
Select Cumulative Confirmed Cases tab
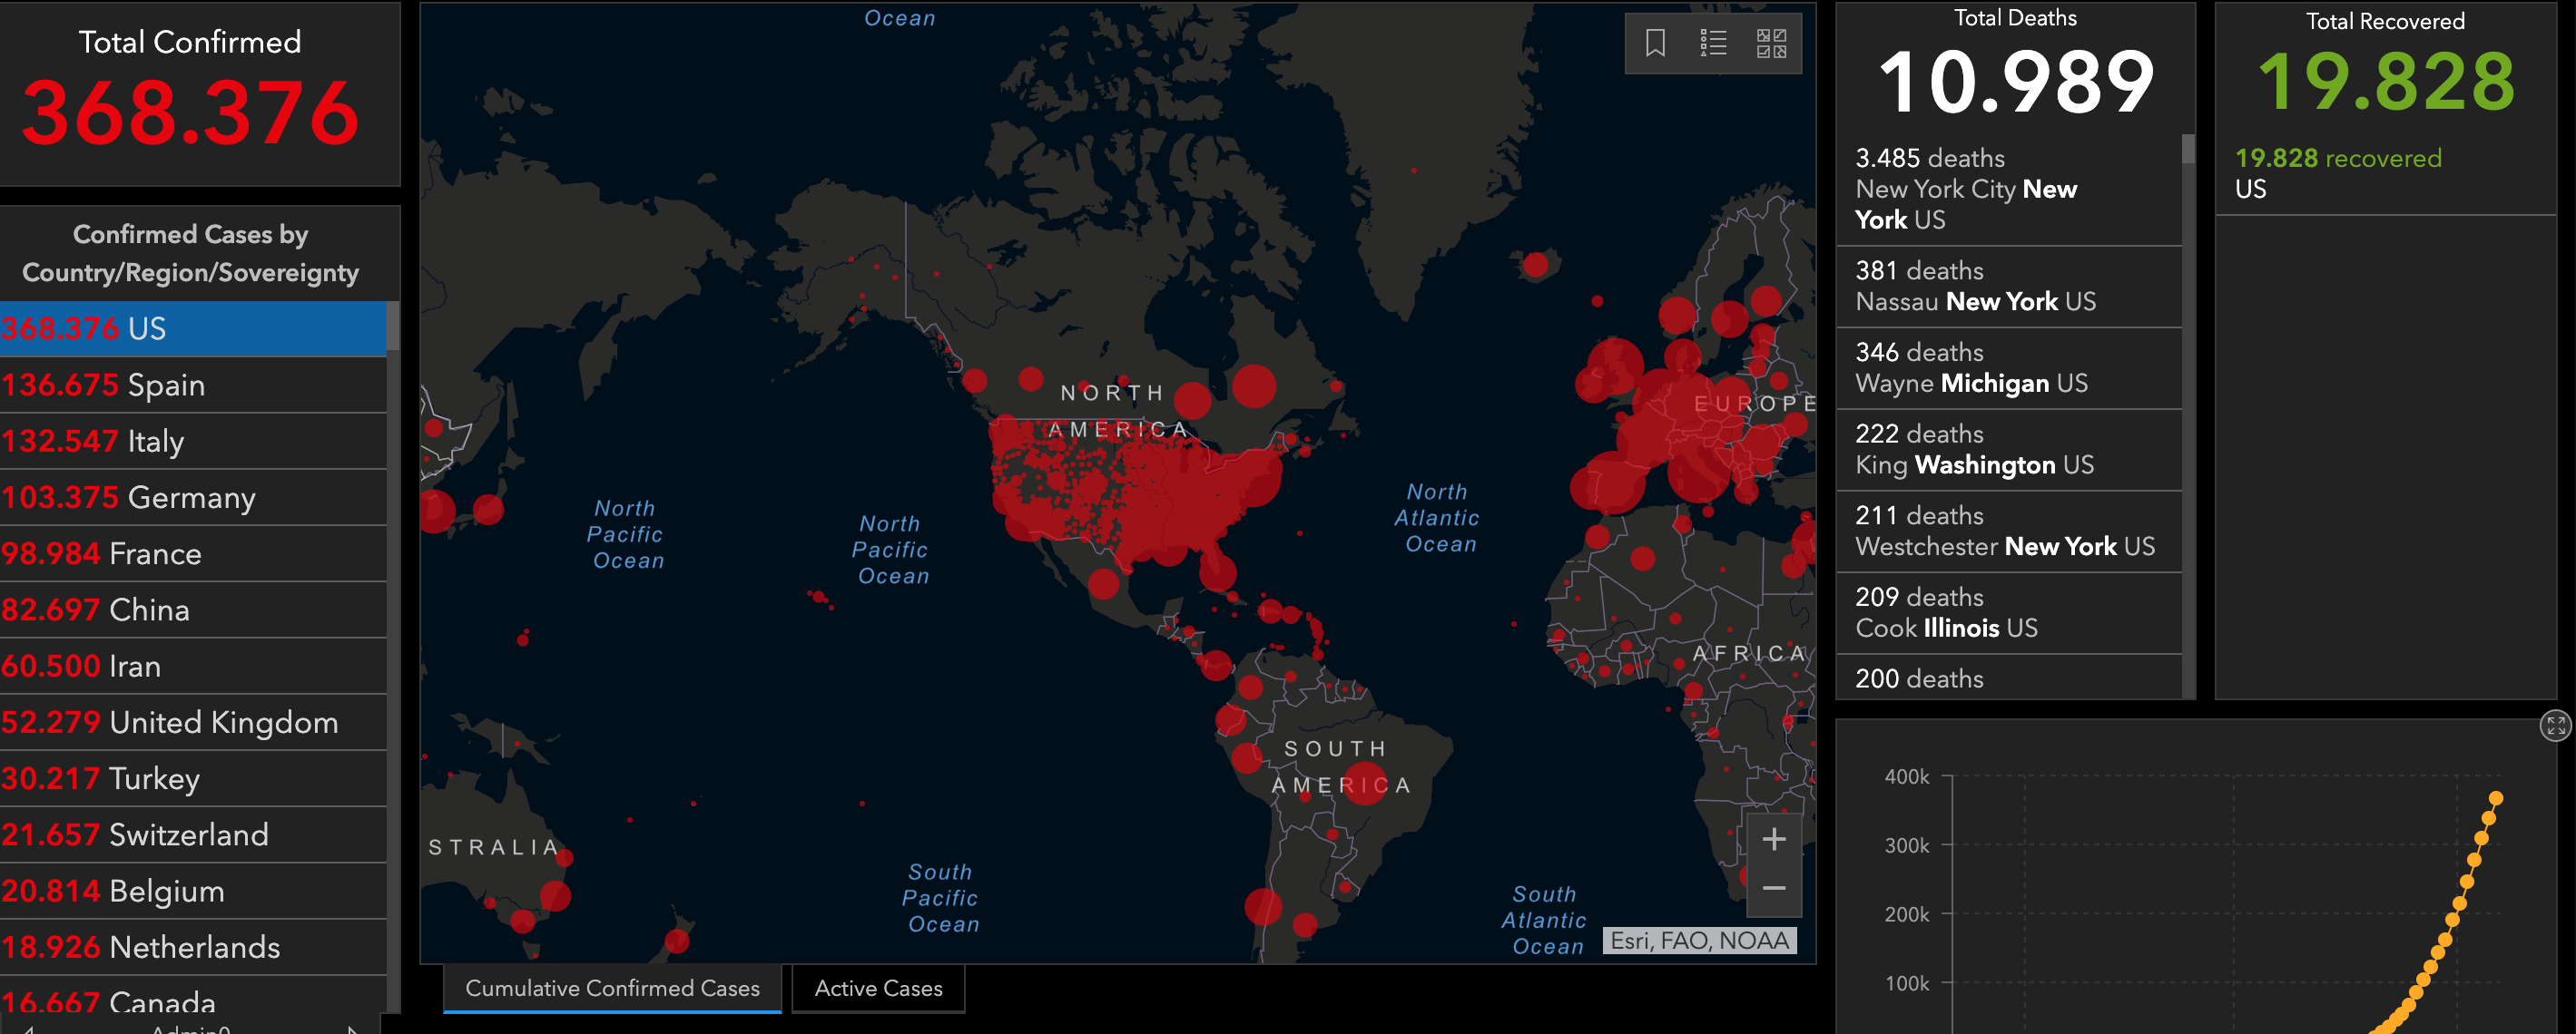pos(612,988)
